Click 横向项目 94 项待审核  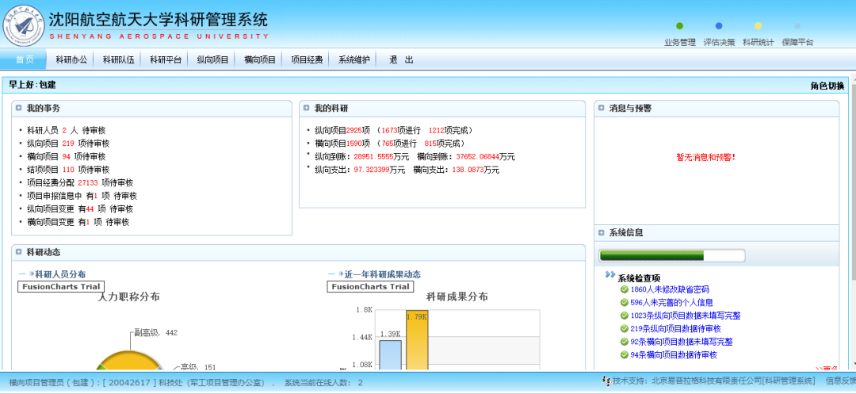[x=66, y=157]
